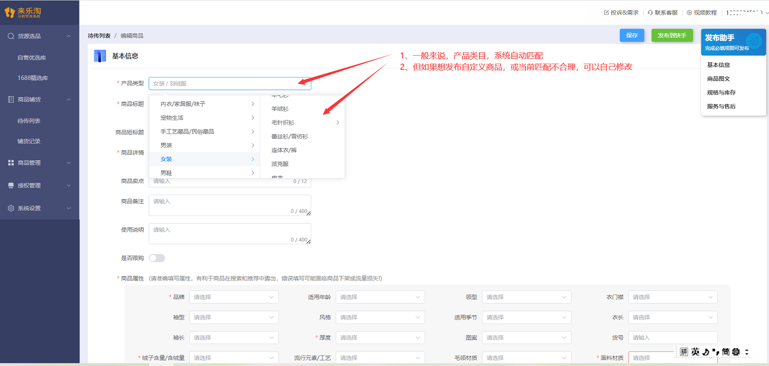This screenshot has width=769, height=366.
Task: Click the gear icon beside 系统设置
Action: [x=11, y=208]
